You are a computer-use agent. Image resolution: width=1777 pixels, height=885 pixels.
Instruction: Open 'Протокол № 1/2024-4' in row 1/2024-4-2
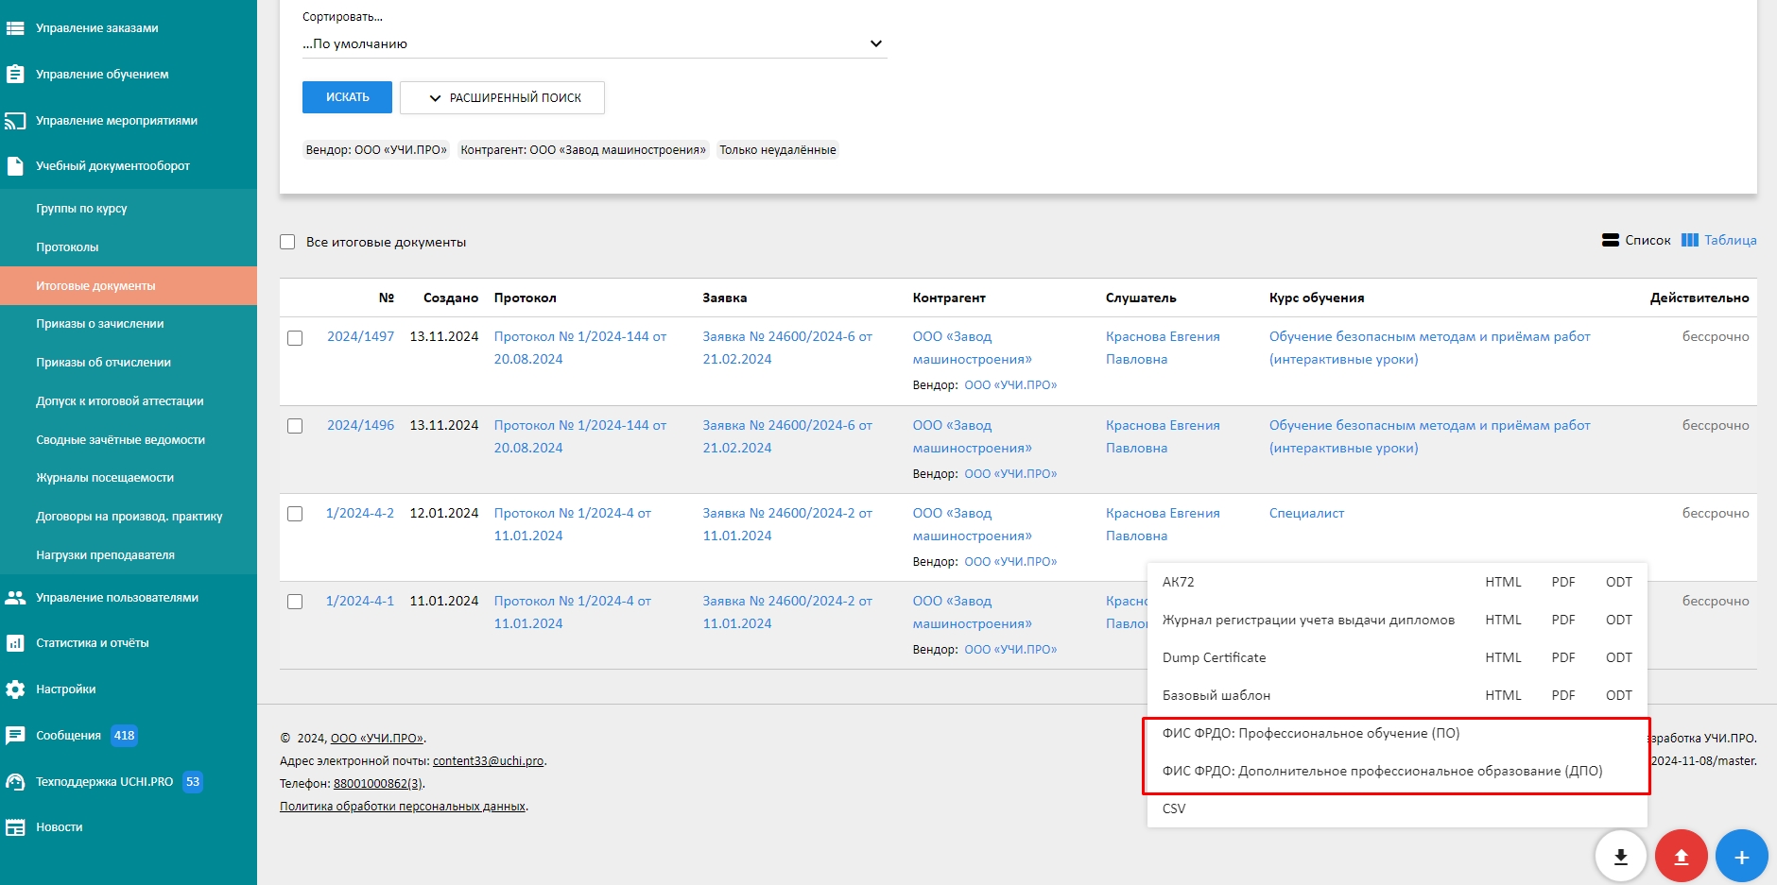573,524
